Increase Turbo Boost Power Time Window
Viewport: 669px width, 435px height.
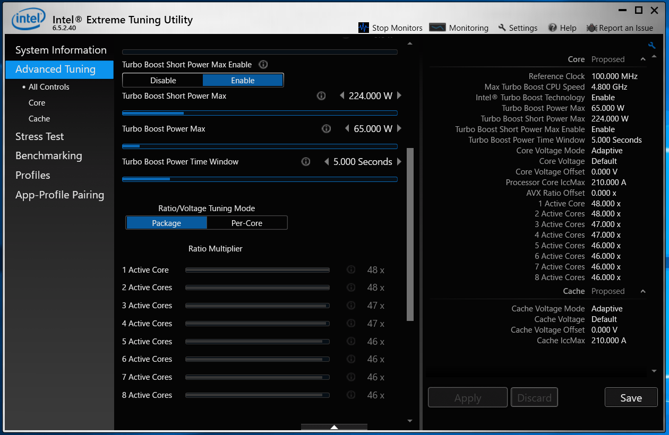click(399, 162)
